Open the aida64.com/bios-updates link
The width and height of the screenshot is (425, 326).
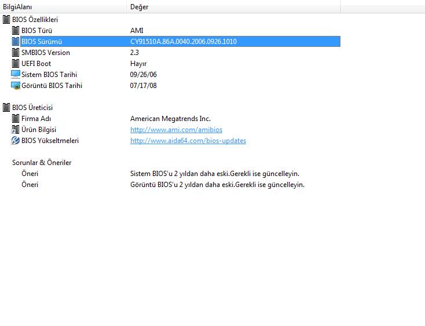pyautogui.click(x=188, y=141)
